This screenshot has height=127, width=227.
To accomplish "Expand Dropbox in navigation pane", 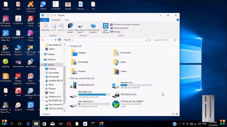I will [42, 54].
